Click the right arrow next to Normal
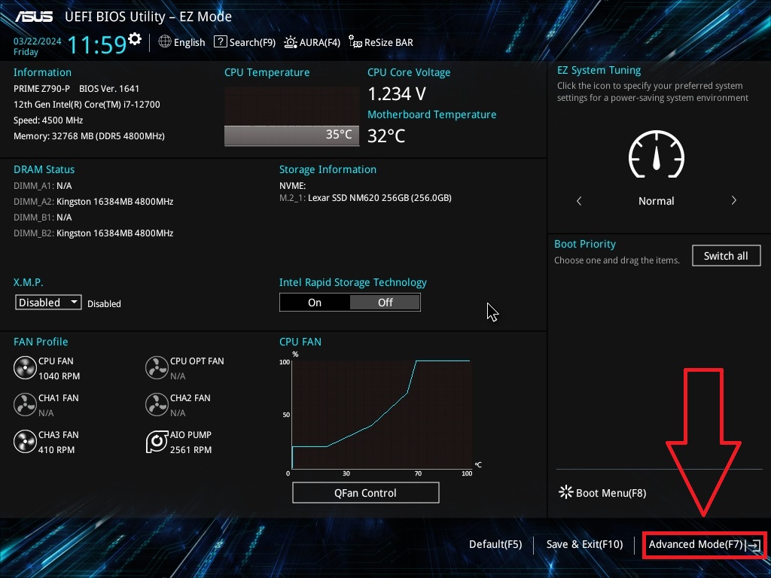 click(x=733, y=201)
